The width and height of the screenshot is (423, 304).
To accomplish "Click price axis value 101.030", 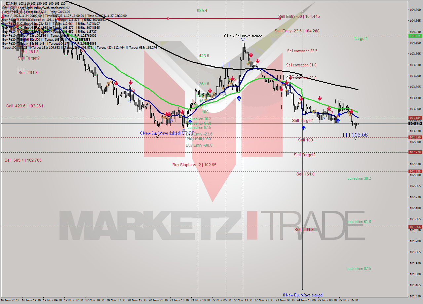I will [415, 296].
